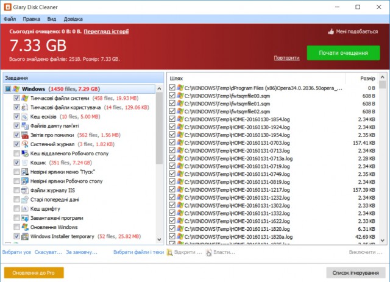
Task: Uncheck the Кошик checkbox
Action: point(16,163)
